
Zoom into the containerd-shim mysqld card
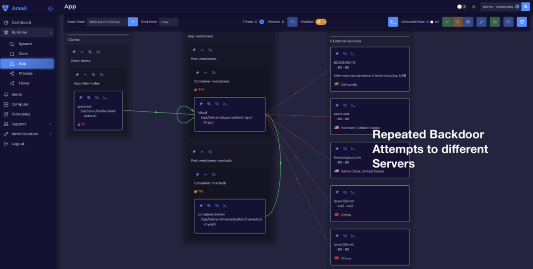(x=209, y=205)
